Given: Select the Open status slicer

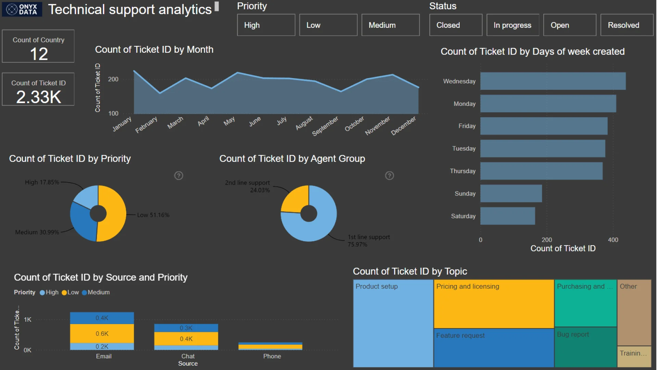Looking at the screenshot, I should point(570,25).
